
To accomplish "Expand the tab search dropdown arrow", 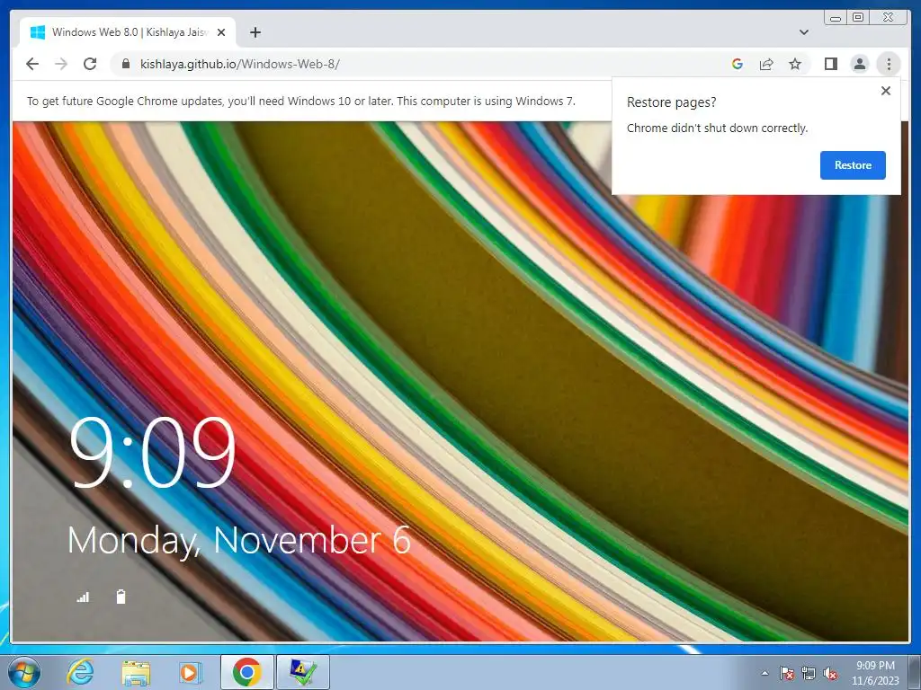I will [x=803, y=32].
